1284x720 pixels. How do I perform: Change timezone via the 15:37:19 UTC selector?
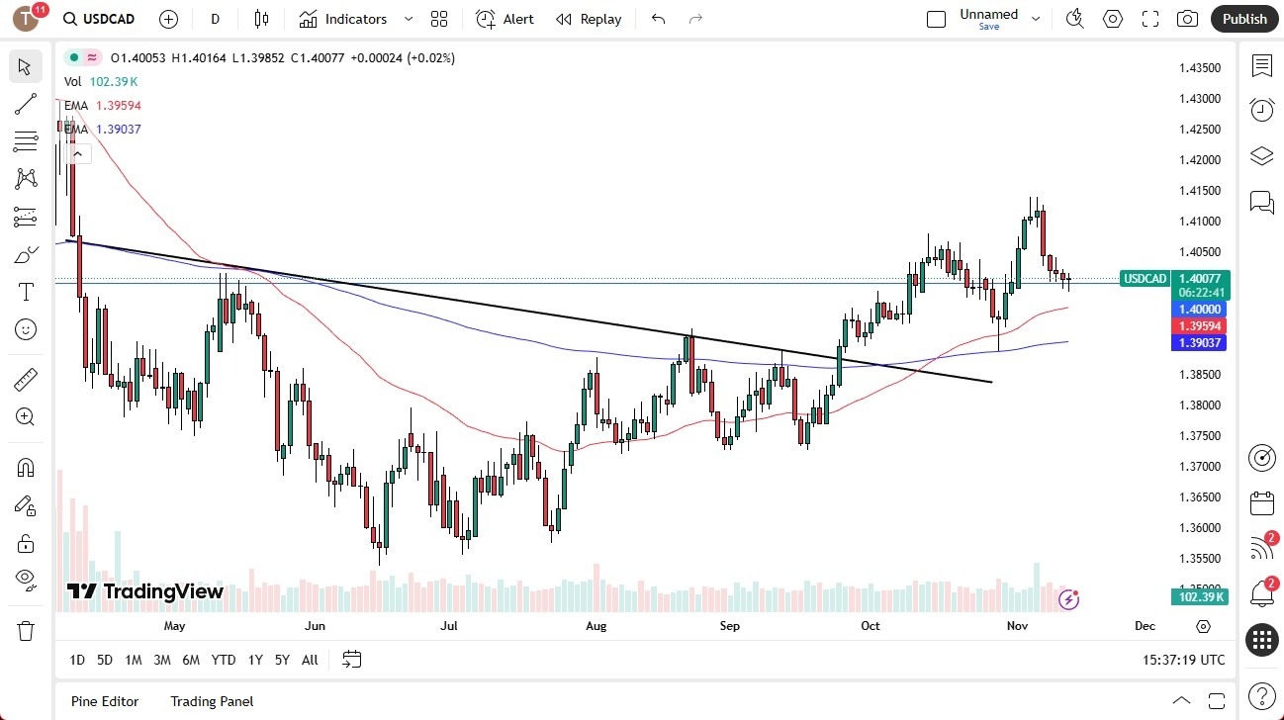coord(1182,660)
